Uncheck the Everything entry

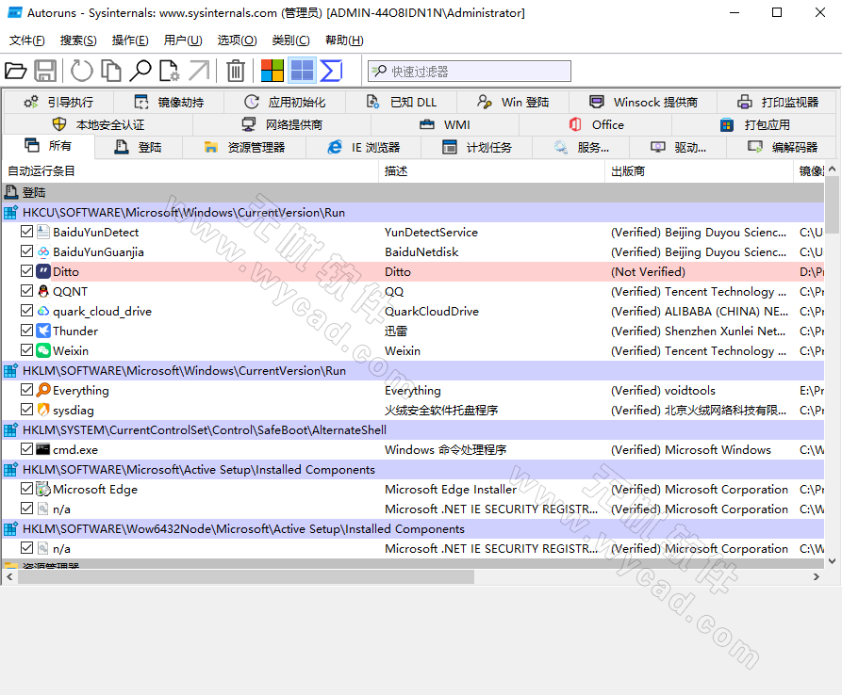click(x=26, y=390)
